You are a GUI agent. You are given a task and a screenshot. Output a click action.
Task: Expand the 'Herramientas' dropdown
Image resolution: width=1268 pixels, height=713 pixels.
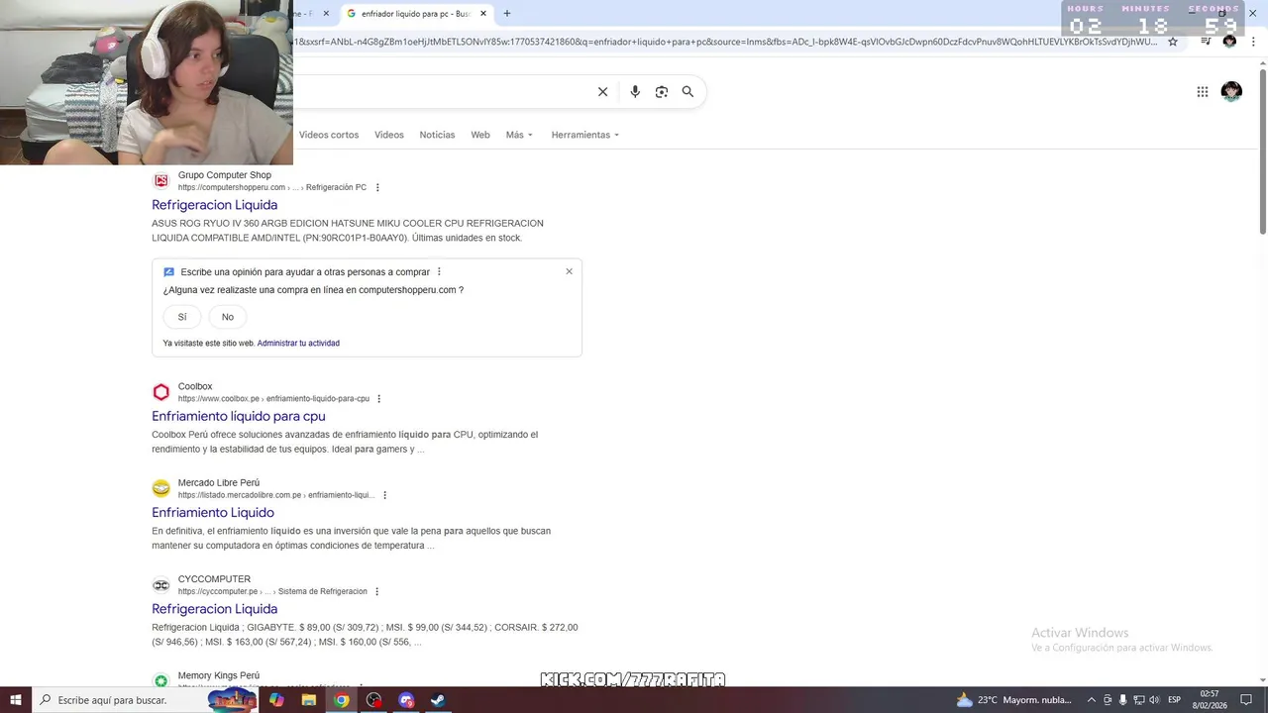tap(585, 135)
